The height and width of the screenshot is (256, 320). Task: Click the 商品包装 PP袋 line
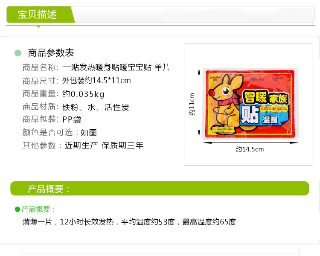52,119
